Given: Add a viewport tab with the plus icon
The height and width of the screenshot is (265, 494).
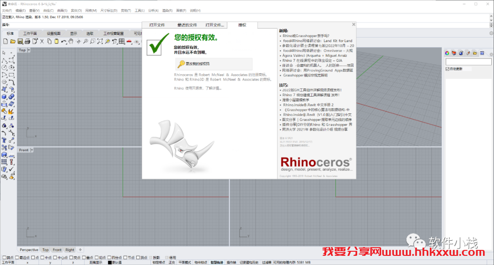Looking at the screenshot, I should [x=81, y=249].
